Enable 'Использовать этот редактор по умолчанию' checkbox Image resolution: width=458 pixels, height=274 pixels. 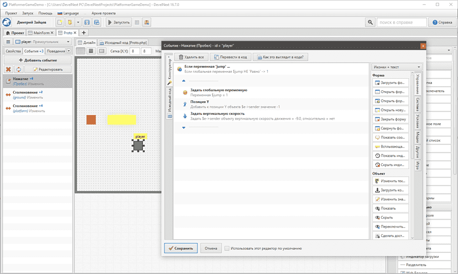(227, 248)
